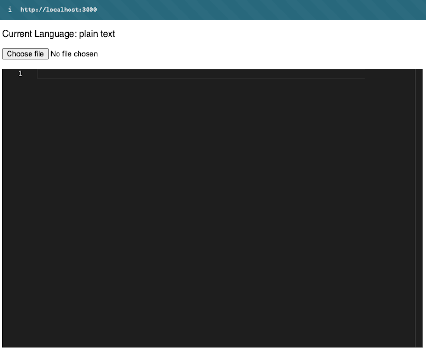Open the file picker via Choose file

(x=25, y=54)
